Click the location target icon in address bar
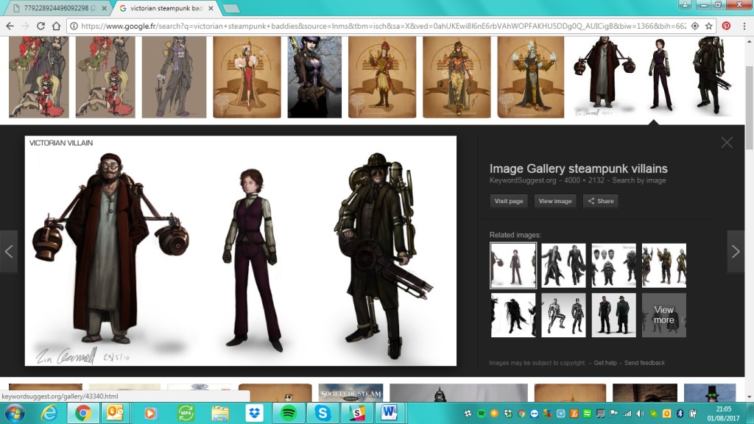This screenshot has height=424, width=754. 695,26
